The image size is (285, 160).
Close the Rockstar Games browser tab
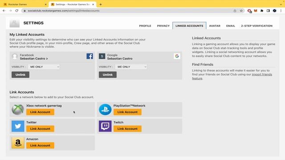point(45,4)
